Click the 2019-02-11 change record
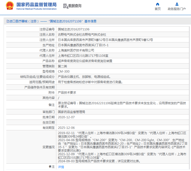 point(122,135)
